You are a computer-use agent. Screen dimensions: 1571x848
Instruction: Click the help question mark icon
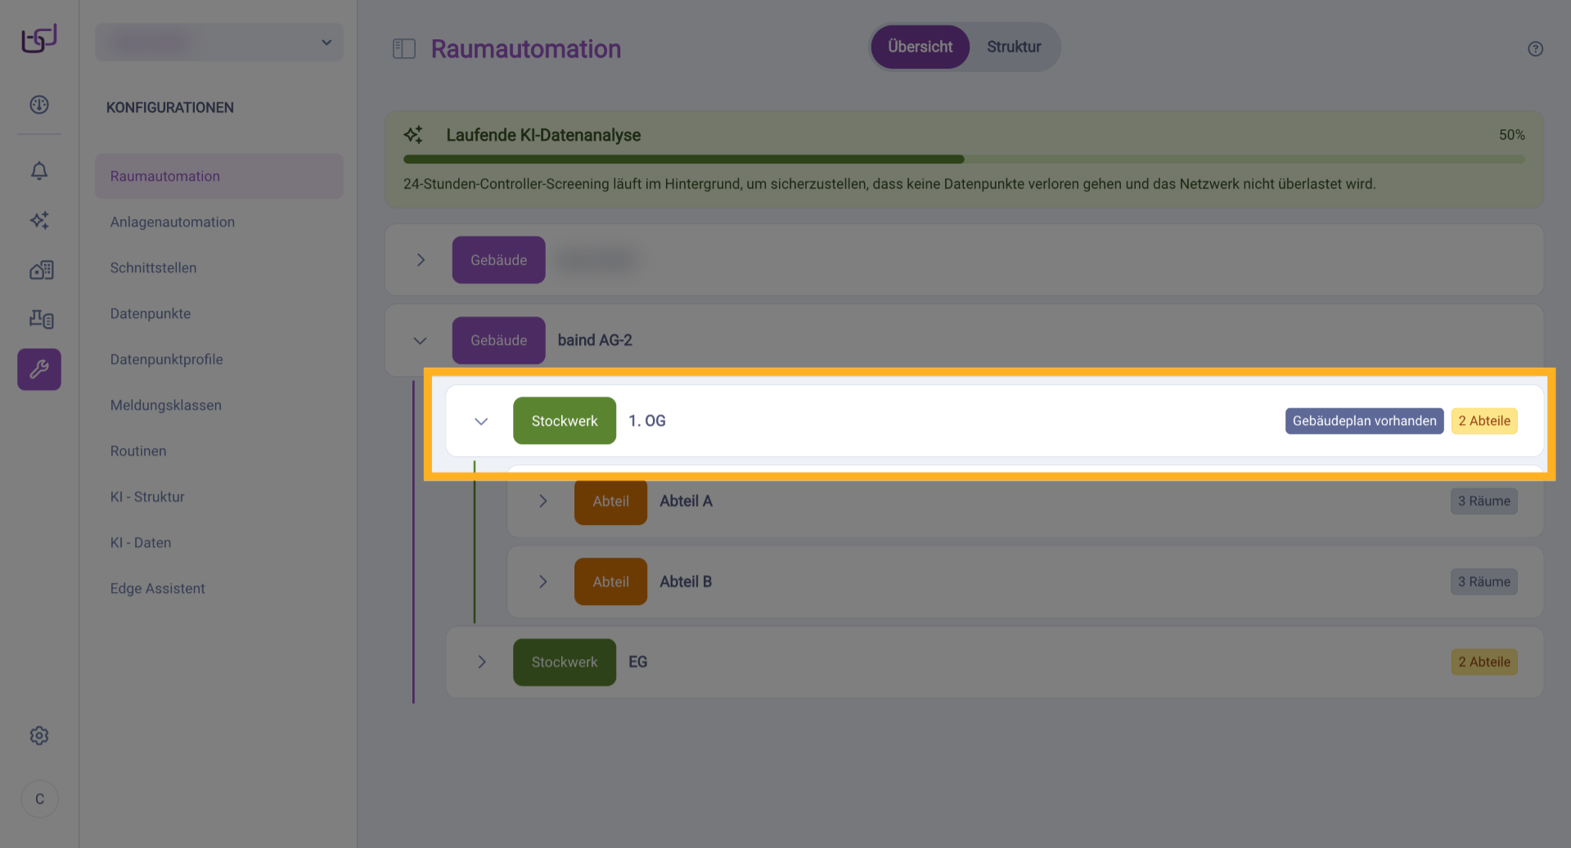click(1535, 49)
